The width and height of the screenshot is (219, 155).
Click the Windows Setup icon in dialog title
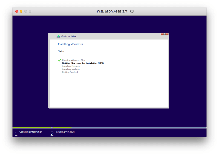[58, 36]
